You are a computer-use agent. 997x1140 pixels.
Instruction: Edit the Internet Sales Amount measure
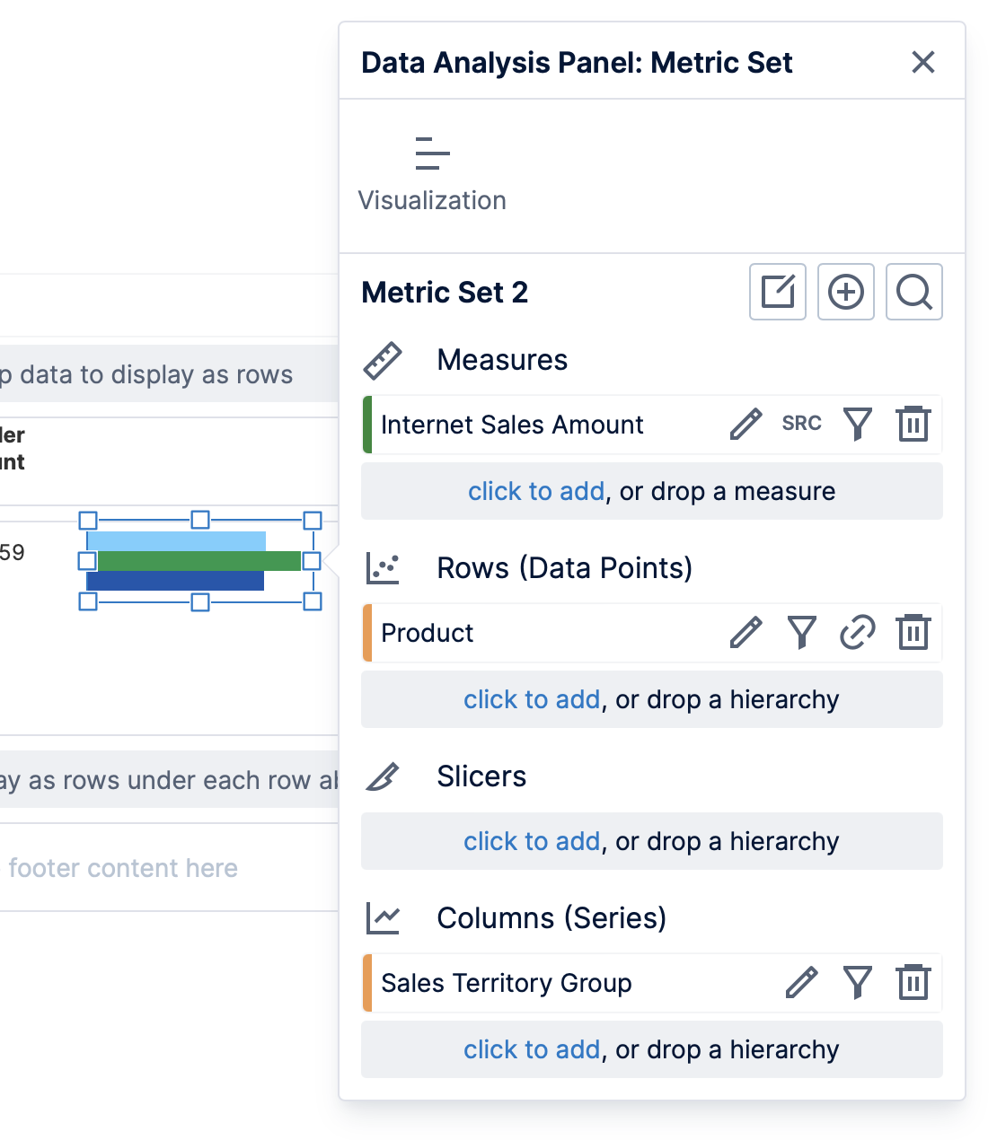click(x=746, y=424)
